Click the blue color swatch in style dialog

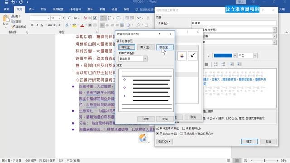coord(223,55)
